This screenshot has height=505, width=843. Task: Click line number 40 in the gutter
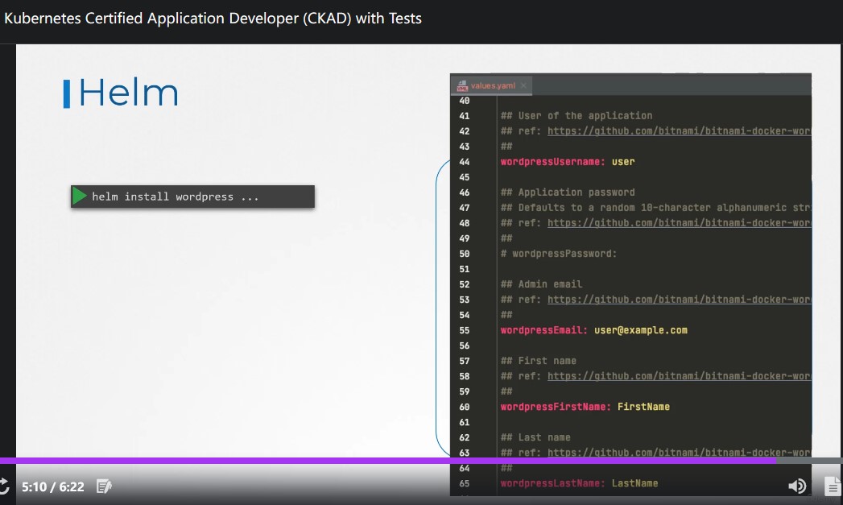[x=465, y=101]
